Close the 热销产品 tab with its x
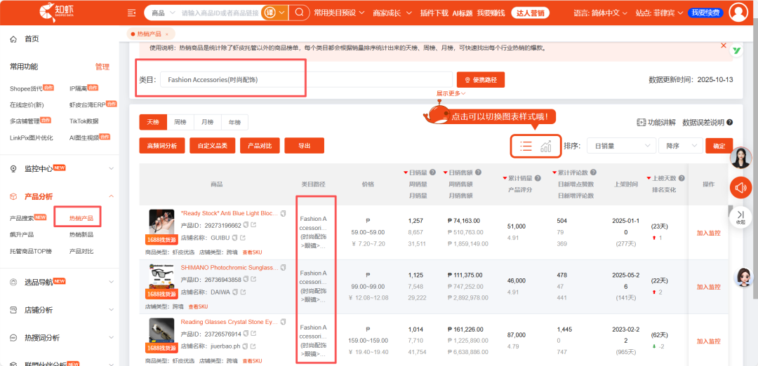The height and width of the screenshot is (366, 758). [x=167, y=34]
